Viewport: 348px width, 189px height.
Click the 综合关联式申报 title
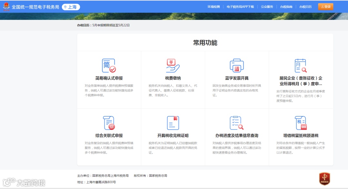109,135
